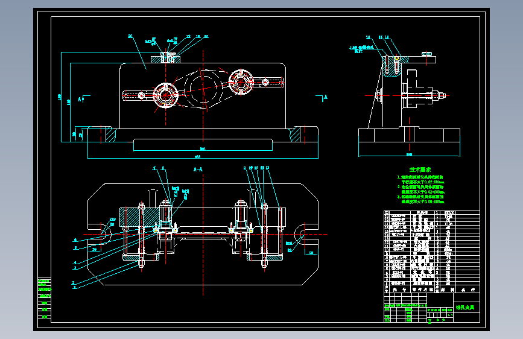Select balloon number 6 on section view
Screen dimensions: 523x339
coord(75,240)
